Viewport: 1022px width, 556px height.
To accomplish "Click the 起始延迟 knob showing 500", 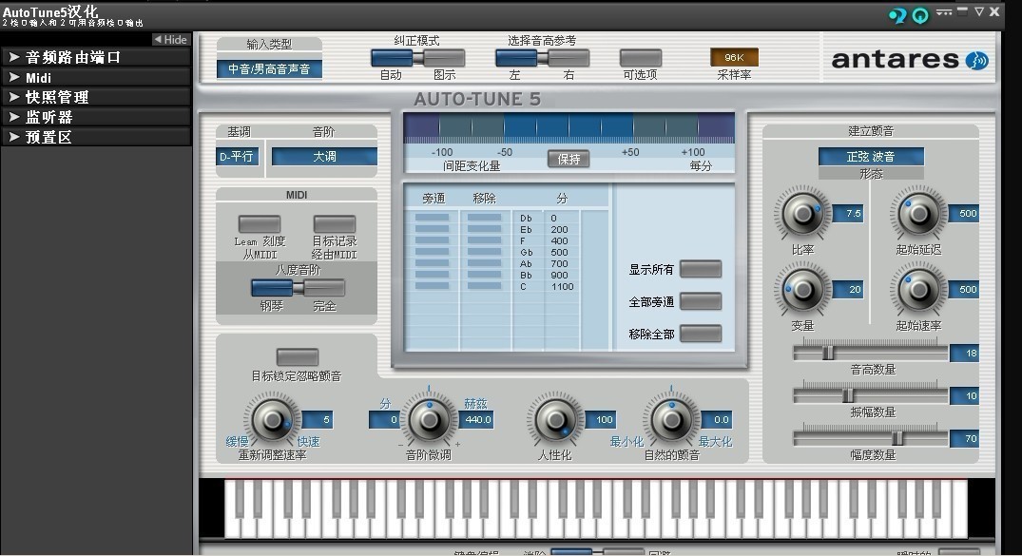I will [x=918, y=214].
